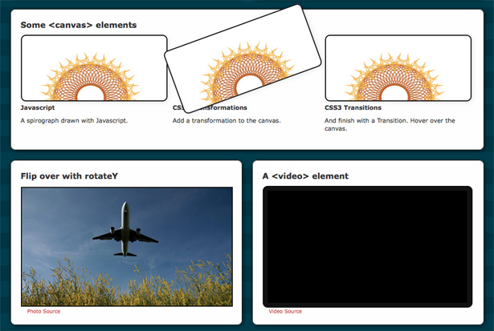Open the Video Source link
The width and height of the screenshot is (494, 331).
[285, 311]
